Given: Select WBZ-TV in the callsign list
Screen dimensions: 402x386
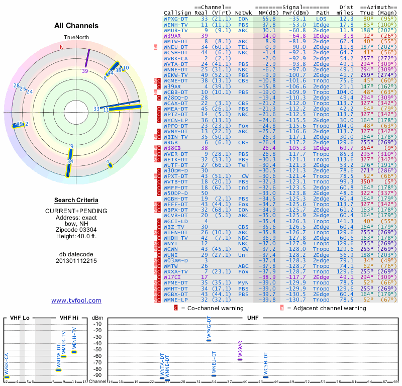Looking at the screenshot, I should (x=174, y=227).
